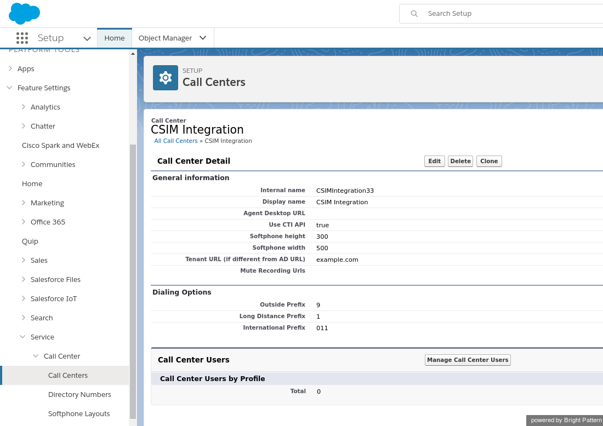This screenshot has height=426, width=603.
Task: Click the Edit button
Action: click(x=435, y=162)
